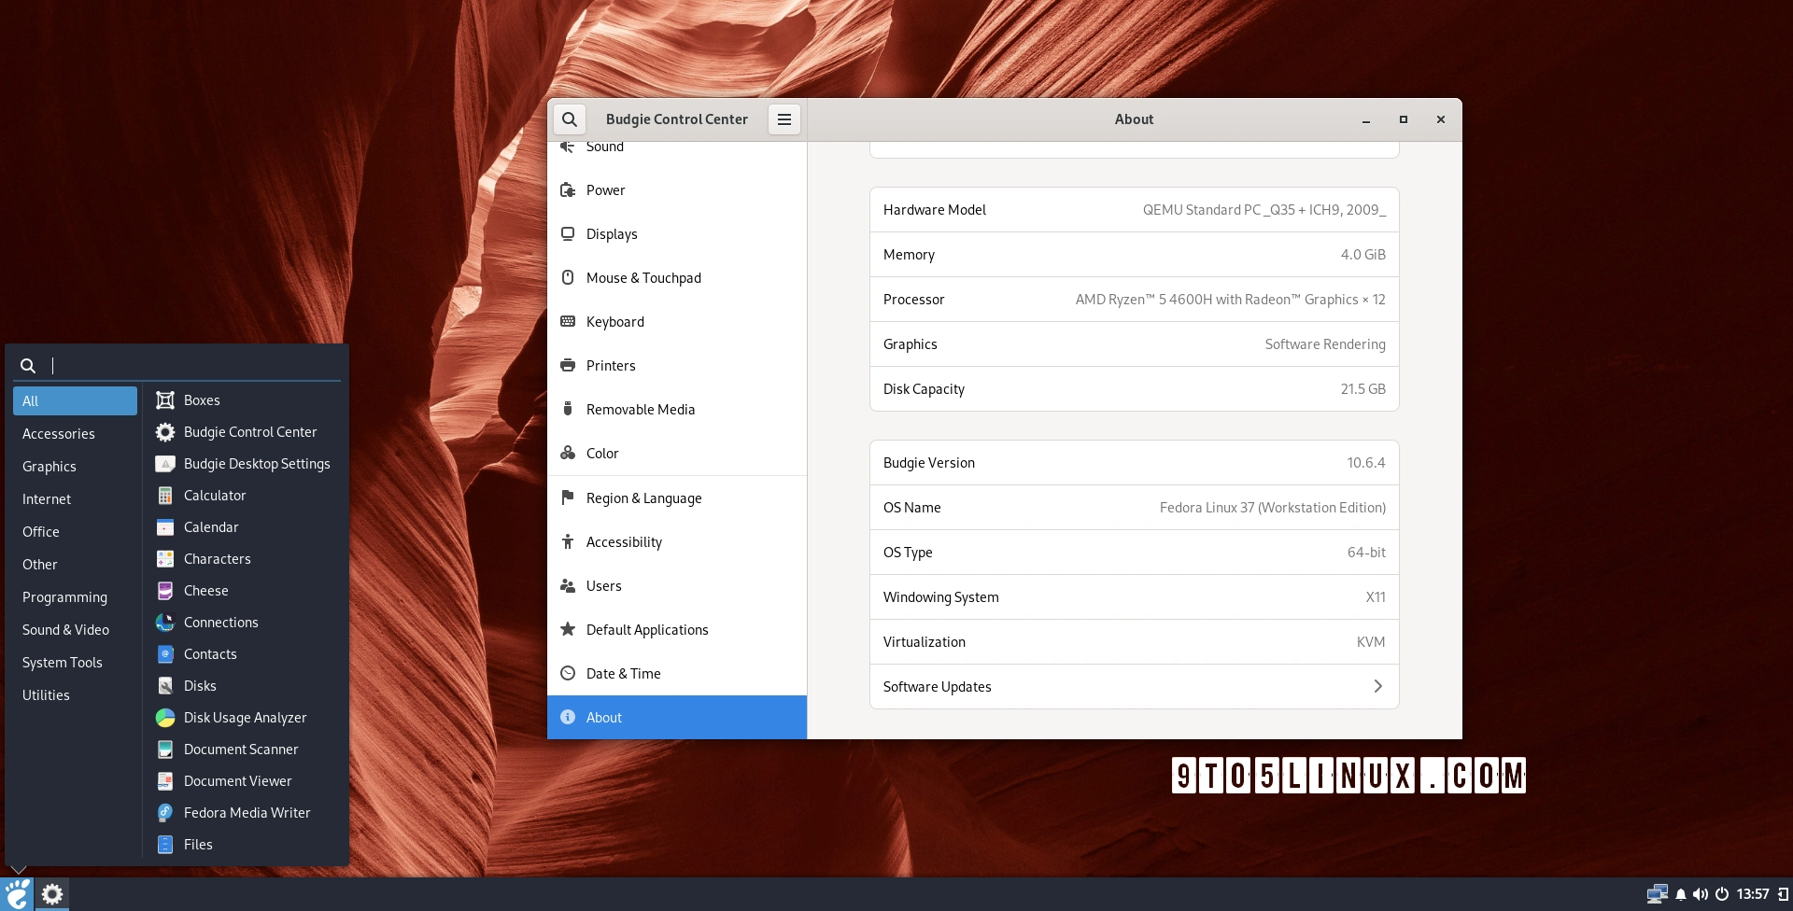The width and height of the screenshot is (1793, 911).
Task: Open the hamburger menu in Control Center header
Action: pos(784,119)
